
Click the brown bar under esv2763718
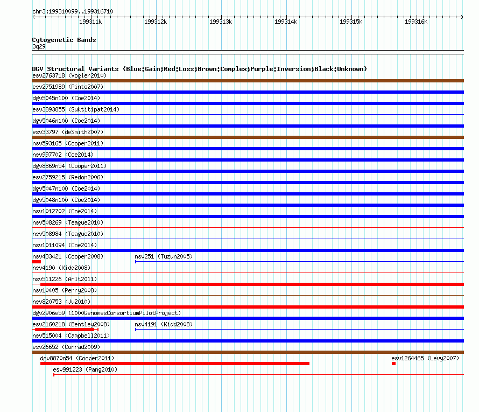point(248,81)
